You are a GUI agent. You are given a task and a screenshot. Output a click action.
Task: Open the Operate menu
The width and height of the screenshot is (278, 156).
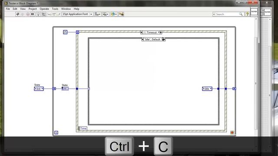[44, 9]
